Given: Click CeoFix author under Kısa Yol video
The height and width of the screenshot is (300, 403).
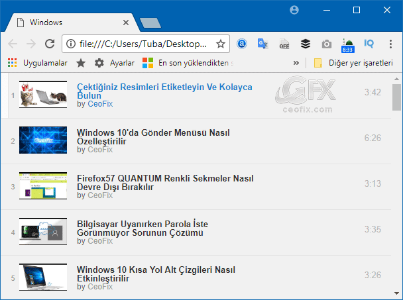Looking at the screenshot, I should click(100, 287).
